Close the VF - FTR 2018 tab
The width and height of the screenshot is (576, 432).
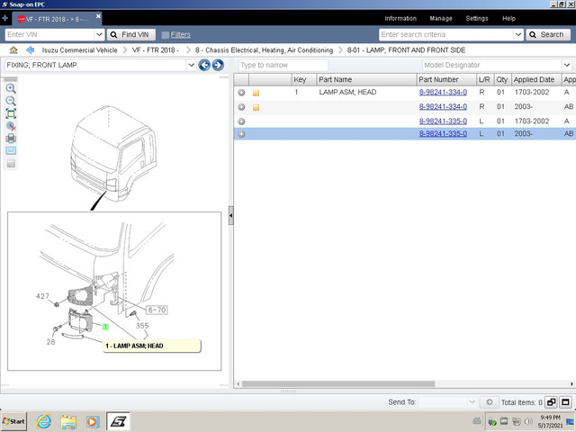point(98,16)
